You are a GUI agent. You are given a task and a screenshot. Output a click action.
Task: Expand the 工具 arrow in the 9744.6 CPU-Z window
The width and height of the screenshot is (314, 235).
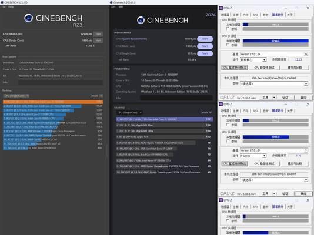(274, 98)
